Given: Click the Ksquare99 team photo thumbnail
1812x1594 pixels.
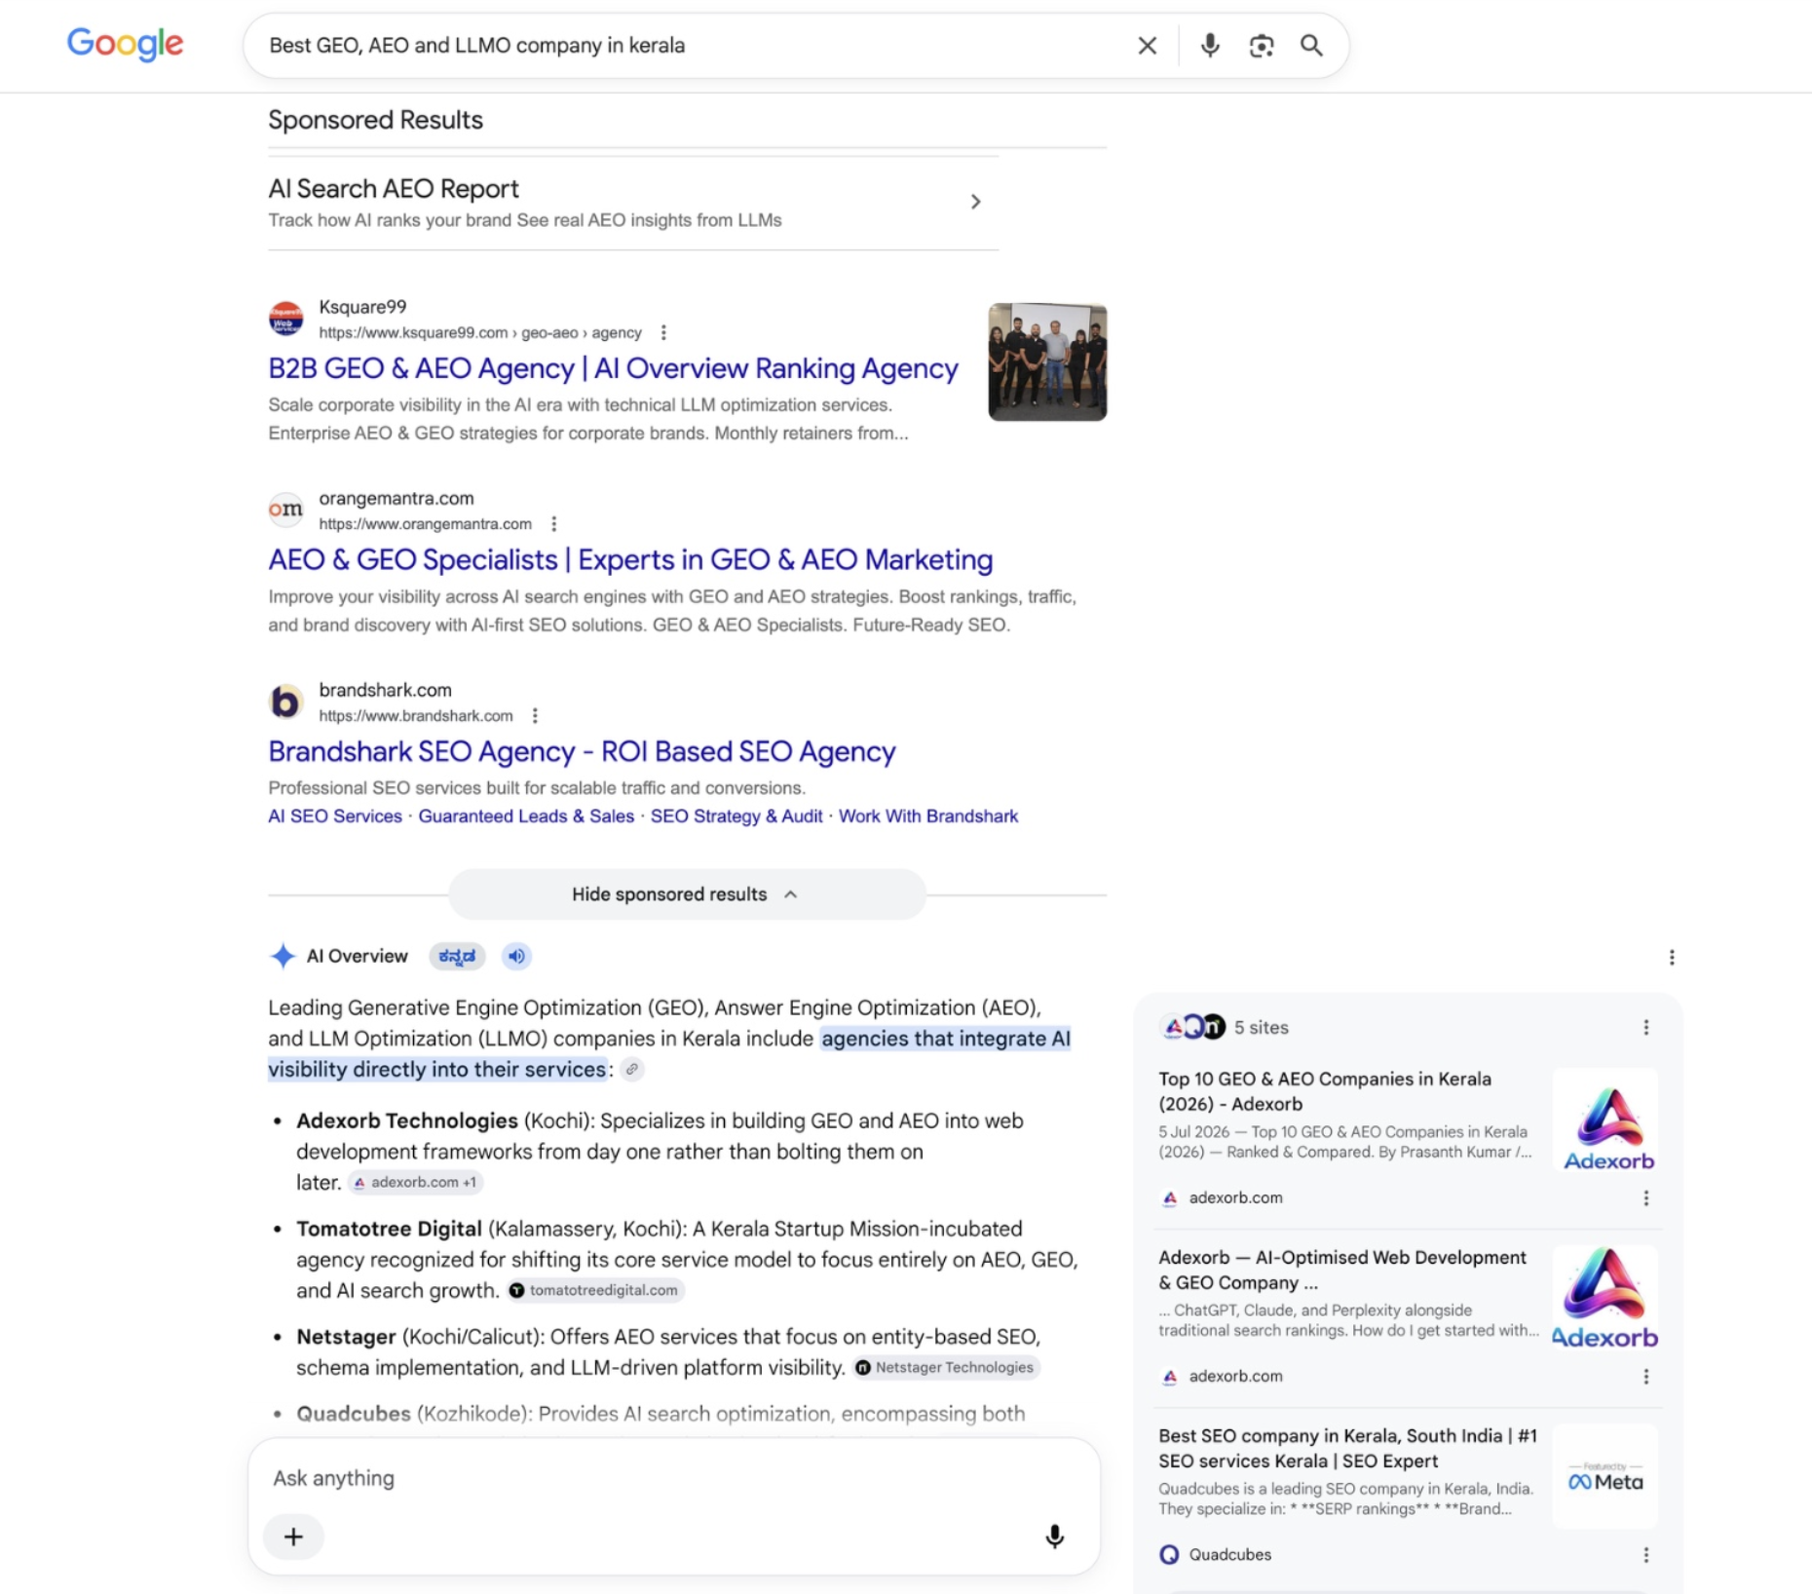Looking at the screenshot, I should coord(1047,361).
